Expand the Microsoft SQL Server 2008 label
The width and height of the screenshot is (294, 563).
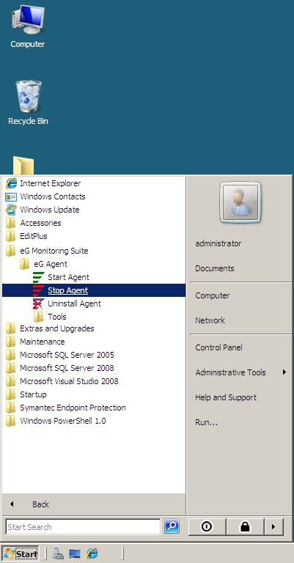67,368
